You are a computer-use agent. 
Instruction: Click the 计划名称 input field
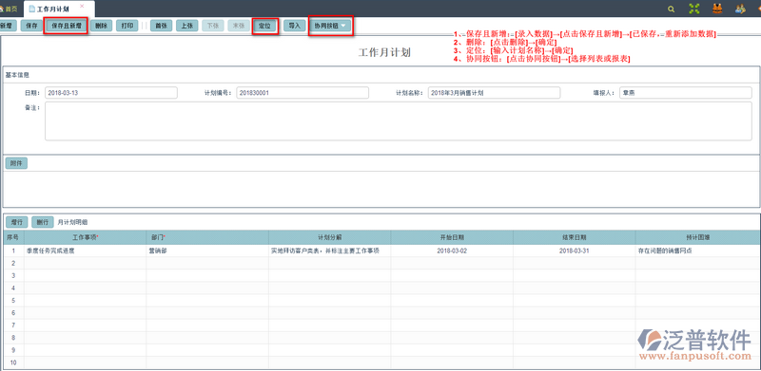click(494, 93)
